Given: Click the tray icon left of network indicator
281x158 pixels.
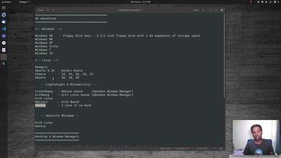Looking at the screenshot, I should coord(258,2).
